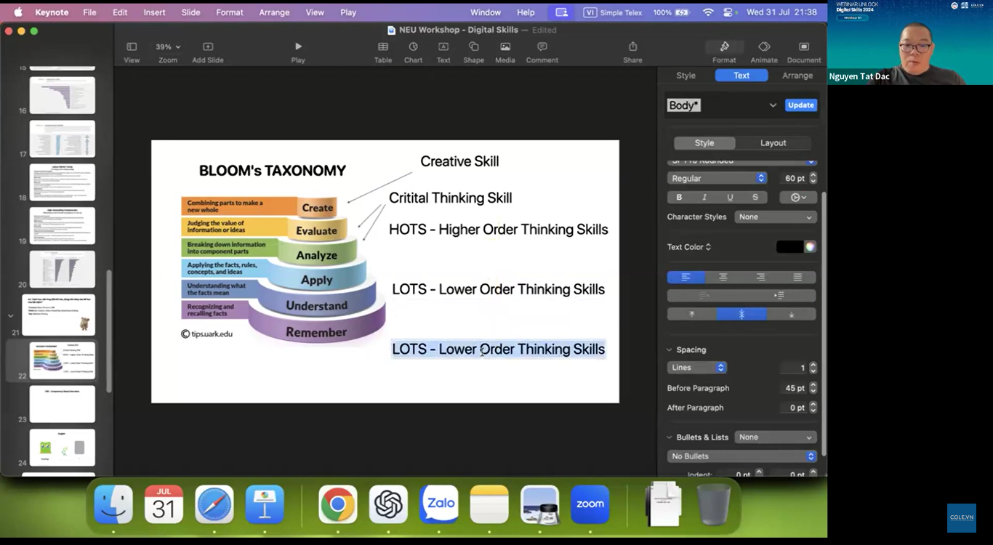Adjust the font size stepper
The width and height of the screenshot is (993, 545).
(x=813, y=178)
